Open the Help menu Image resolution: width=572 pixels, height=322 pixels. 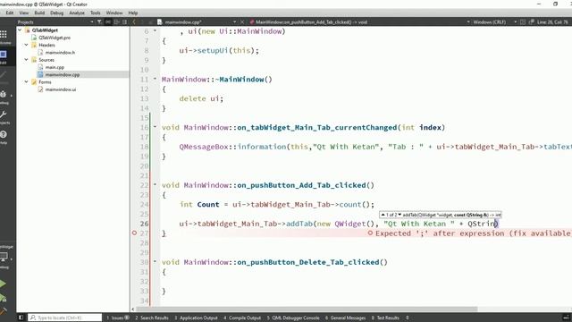133,13
